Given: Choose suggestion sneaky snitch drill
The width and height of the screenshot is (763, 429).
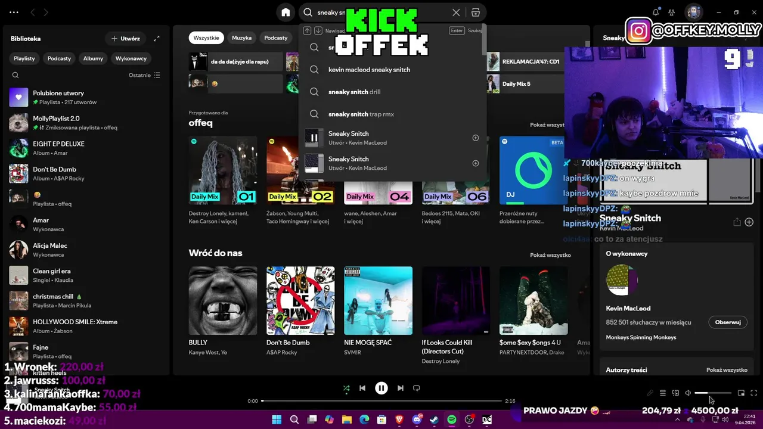Looking at the screenshot, I should point(392,92).
